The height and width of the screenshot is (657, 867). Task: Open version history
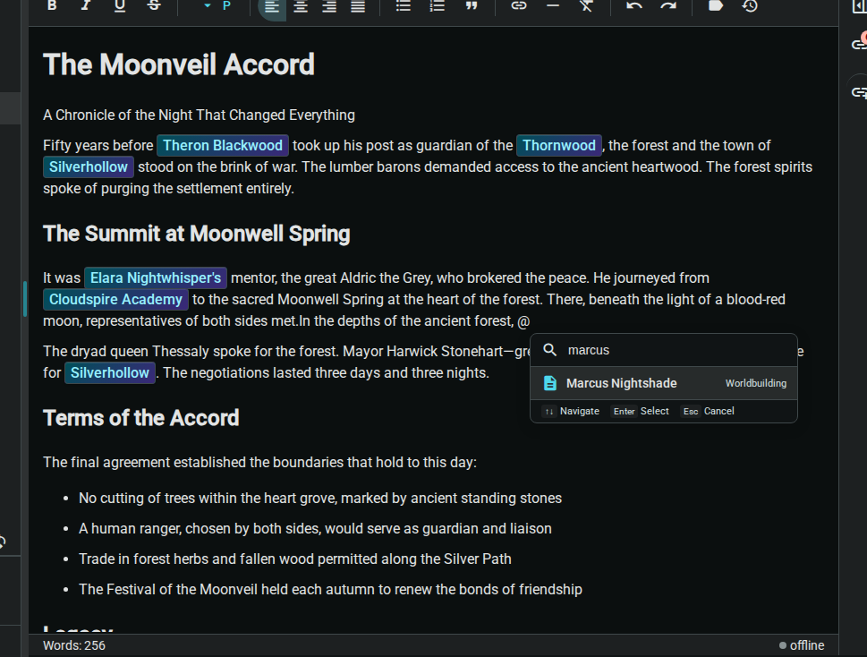click(x=750, y=6)
